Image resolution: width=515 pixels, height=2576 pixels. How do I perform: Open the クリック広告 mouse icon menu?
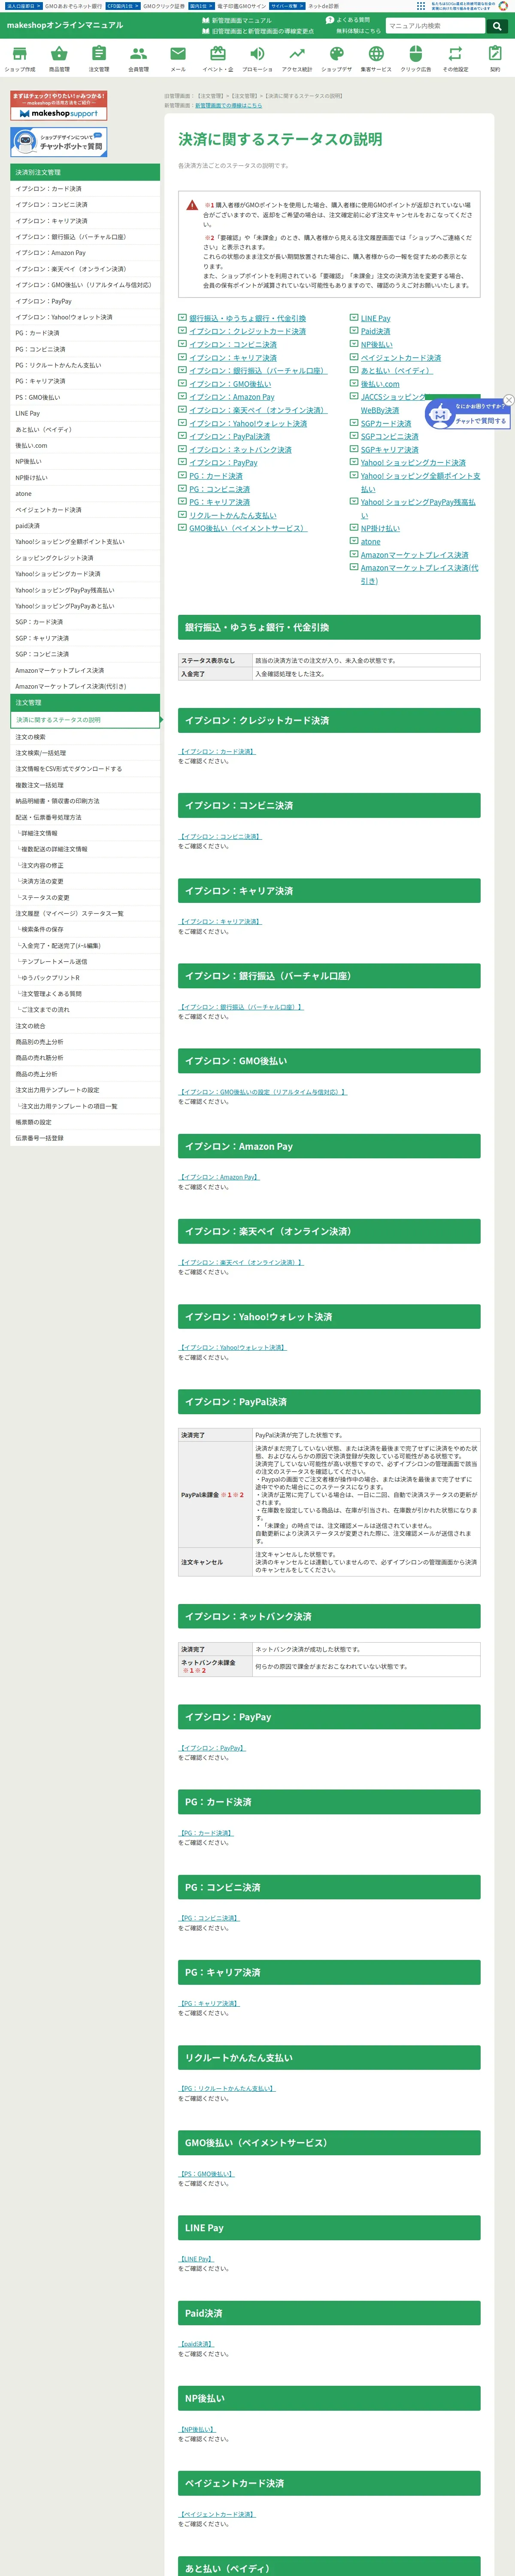[x=416, y=59]
